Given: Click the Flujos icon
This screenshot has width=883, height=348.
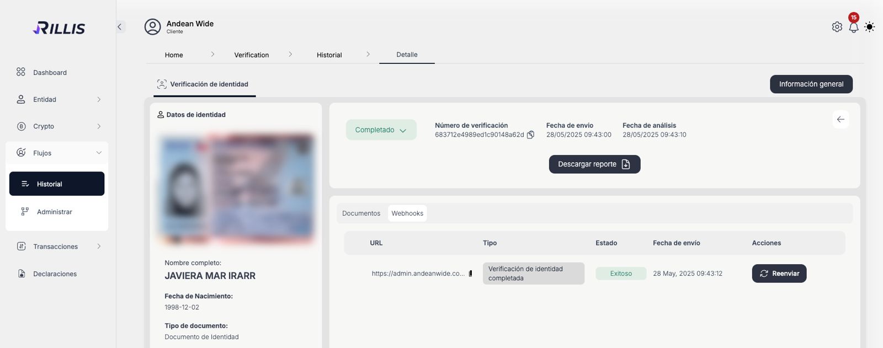Looking at the screenshot, I should coord(21,153).
